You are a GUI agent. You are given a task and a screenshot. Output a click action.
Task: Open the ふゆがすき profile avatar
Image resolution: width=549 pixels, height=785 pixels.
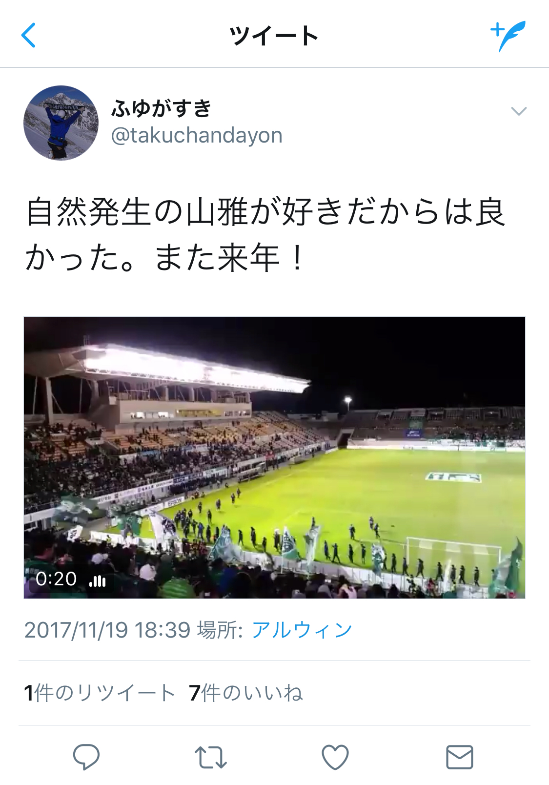coord(61,123)
